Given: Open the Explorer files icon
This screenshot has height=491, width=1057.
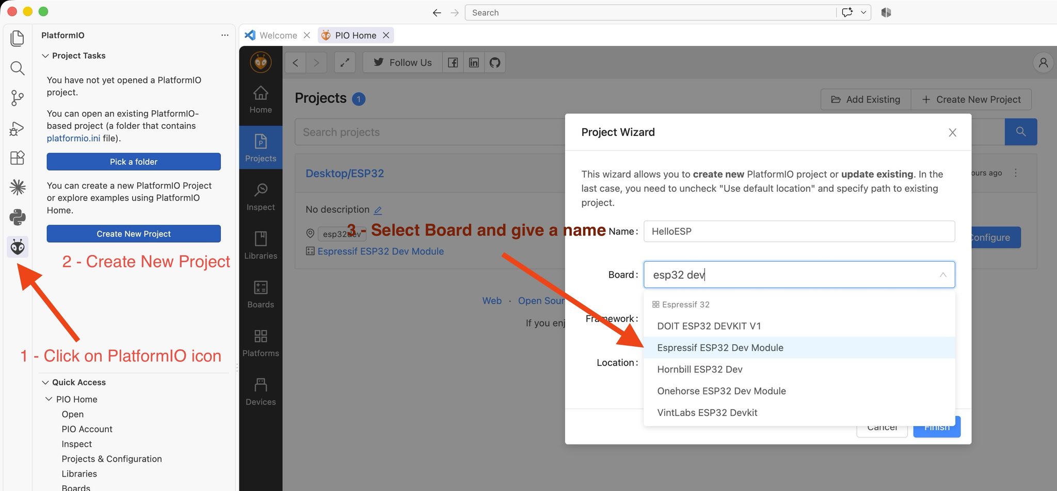Looking at the screenshot, I should point(18,38).
